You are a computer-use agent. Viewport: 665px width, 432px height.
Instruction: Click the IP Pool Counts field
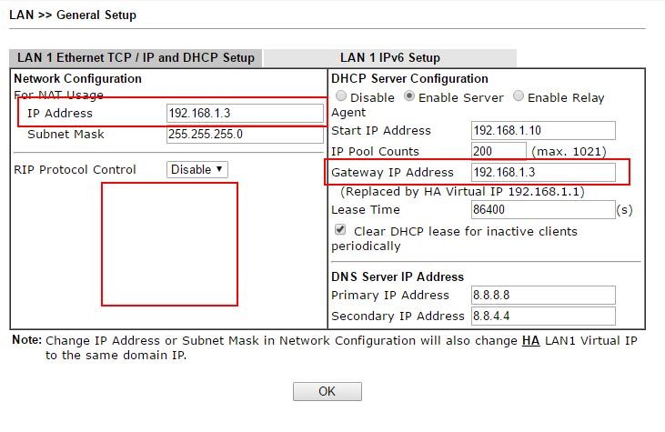(499, 151)
